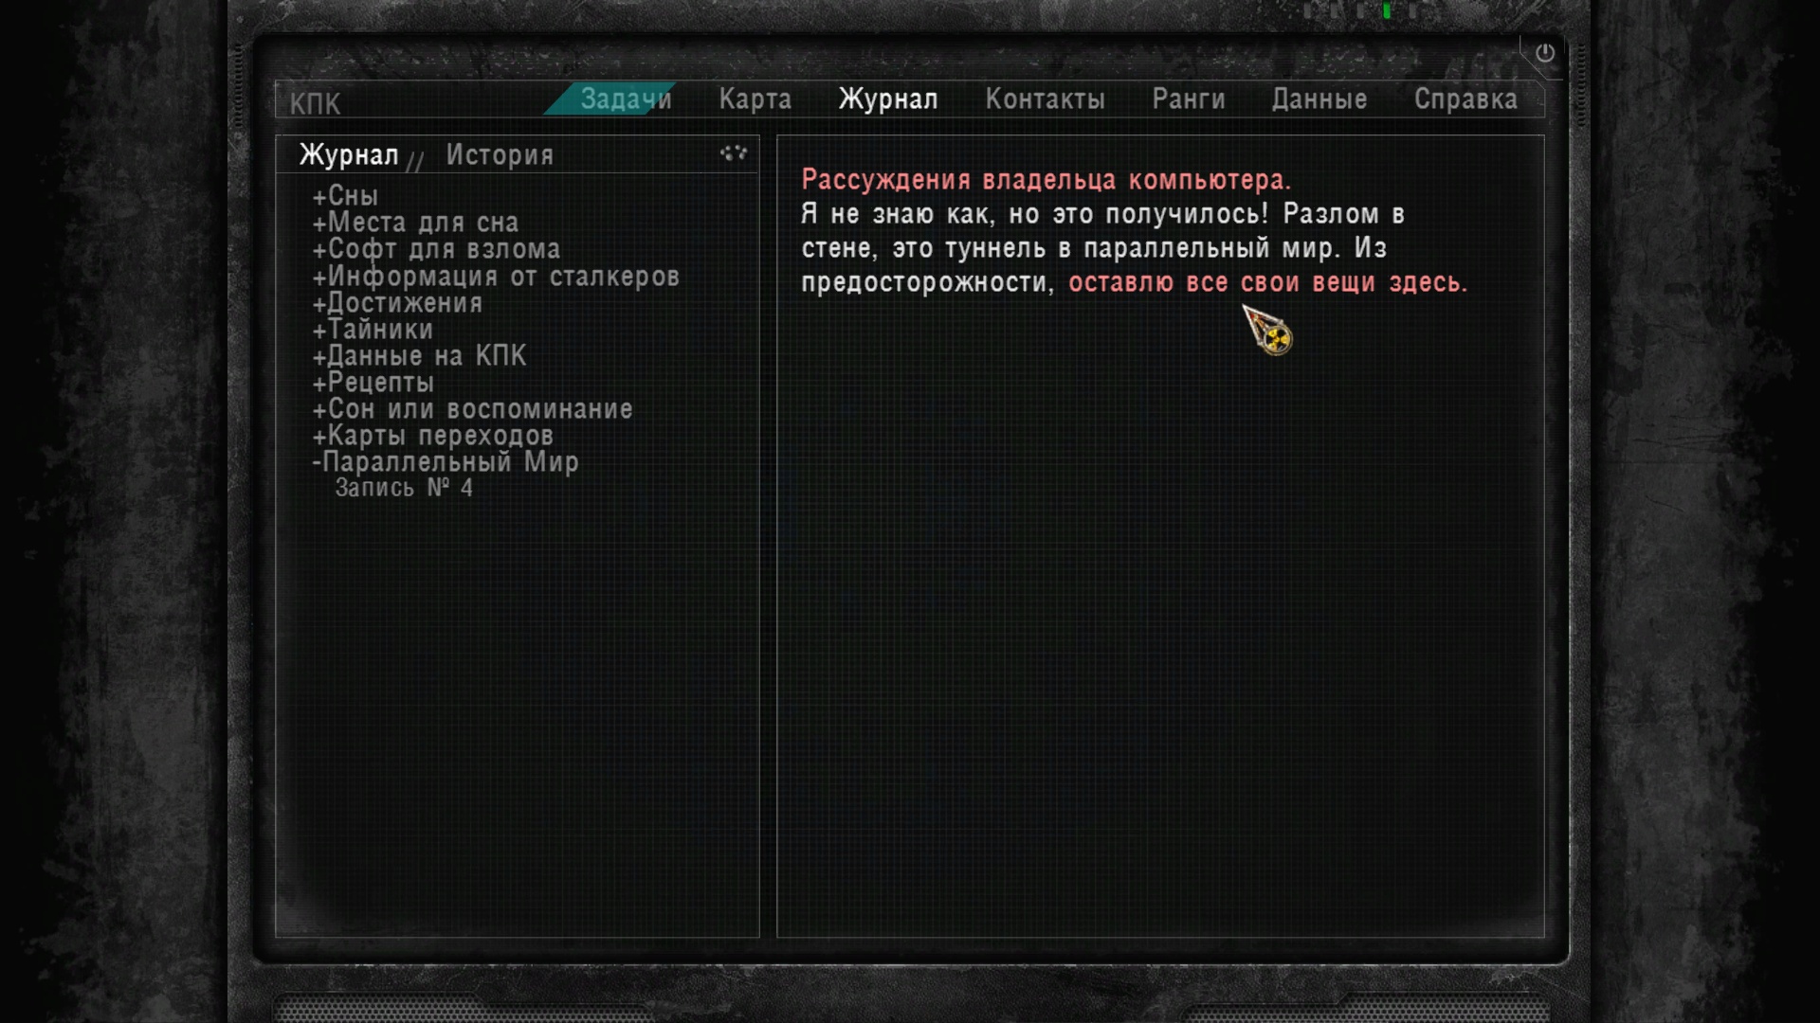Collapse the Параллельный Мир section
1820x1023 pixels.
tap(446, 462)
